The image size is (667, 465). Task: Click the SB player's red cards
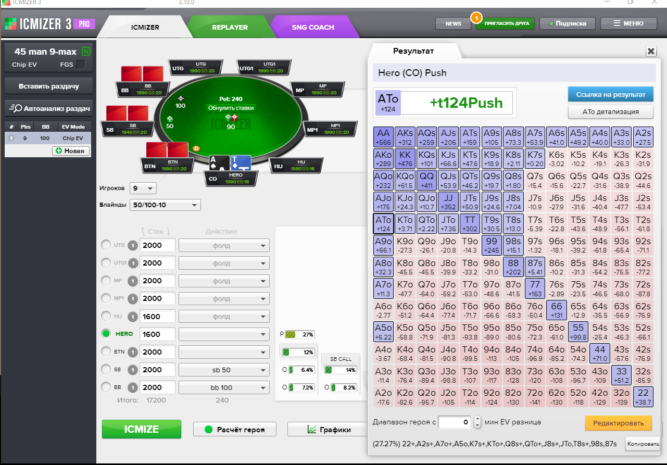(x=128, y=114)
